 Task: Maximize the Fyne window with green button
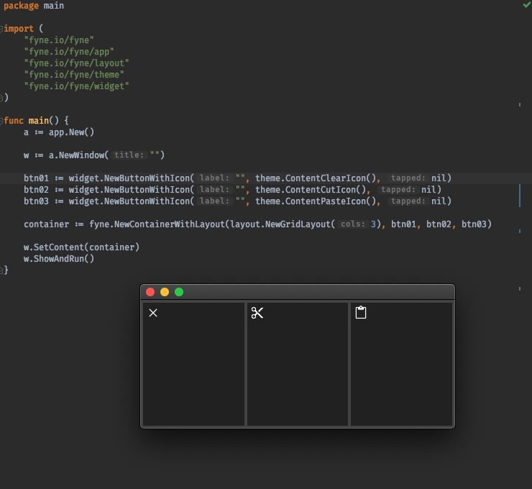click(179, 292)
